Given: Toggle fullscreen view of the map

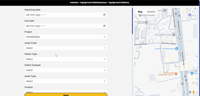Looking at the screenshot, I should click(193, 12).
